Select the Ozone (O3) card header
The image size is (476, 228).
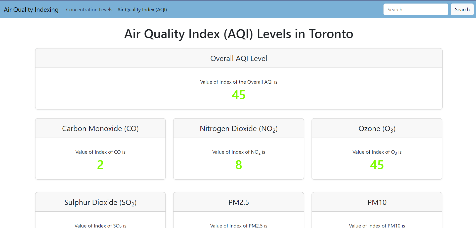coord(377,128)
